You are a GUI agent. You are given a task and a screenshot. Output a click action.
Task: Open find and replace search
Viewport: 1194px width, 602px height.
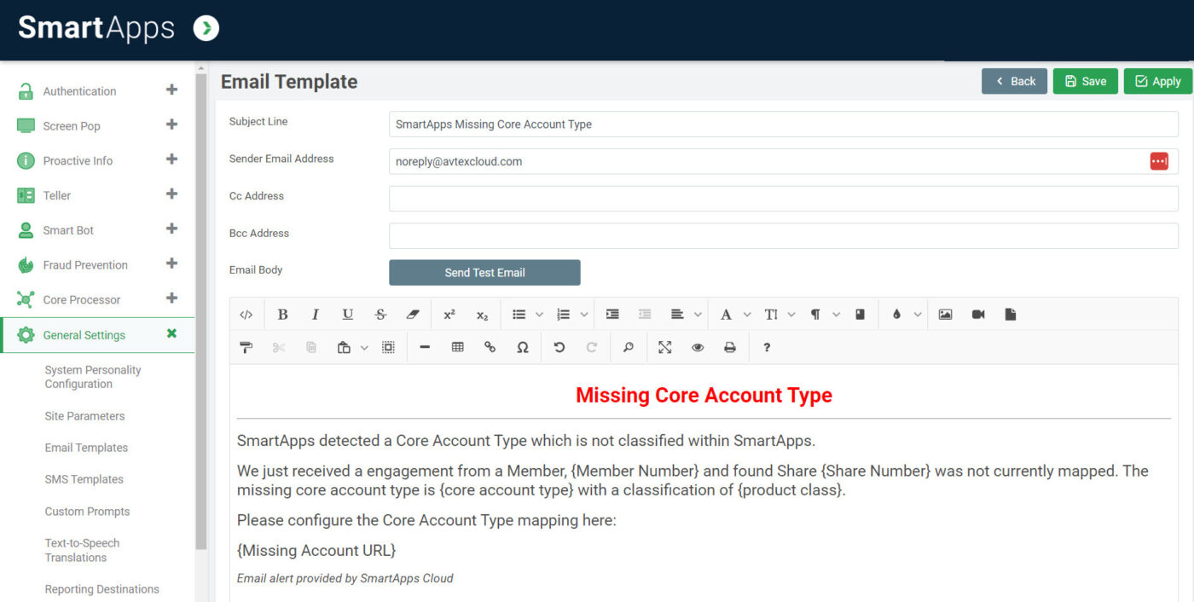click(629, 347)
